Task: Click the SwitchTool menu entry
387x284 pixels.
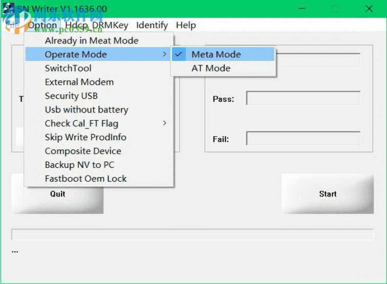Action: coord(98,68)
